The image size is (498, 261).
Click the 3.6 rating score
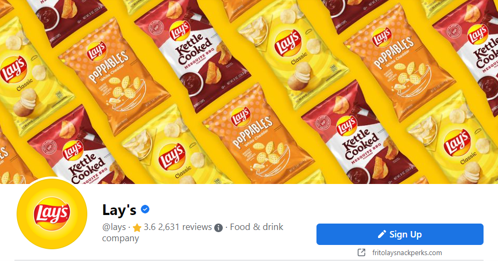150,227
